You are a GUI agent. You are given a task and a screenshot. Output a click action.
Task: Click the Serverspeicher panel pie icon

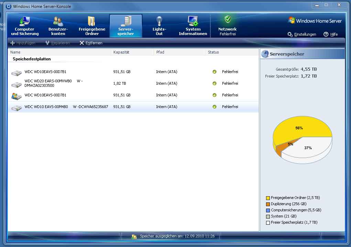point(265,54)
